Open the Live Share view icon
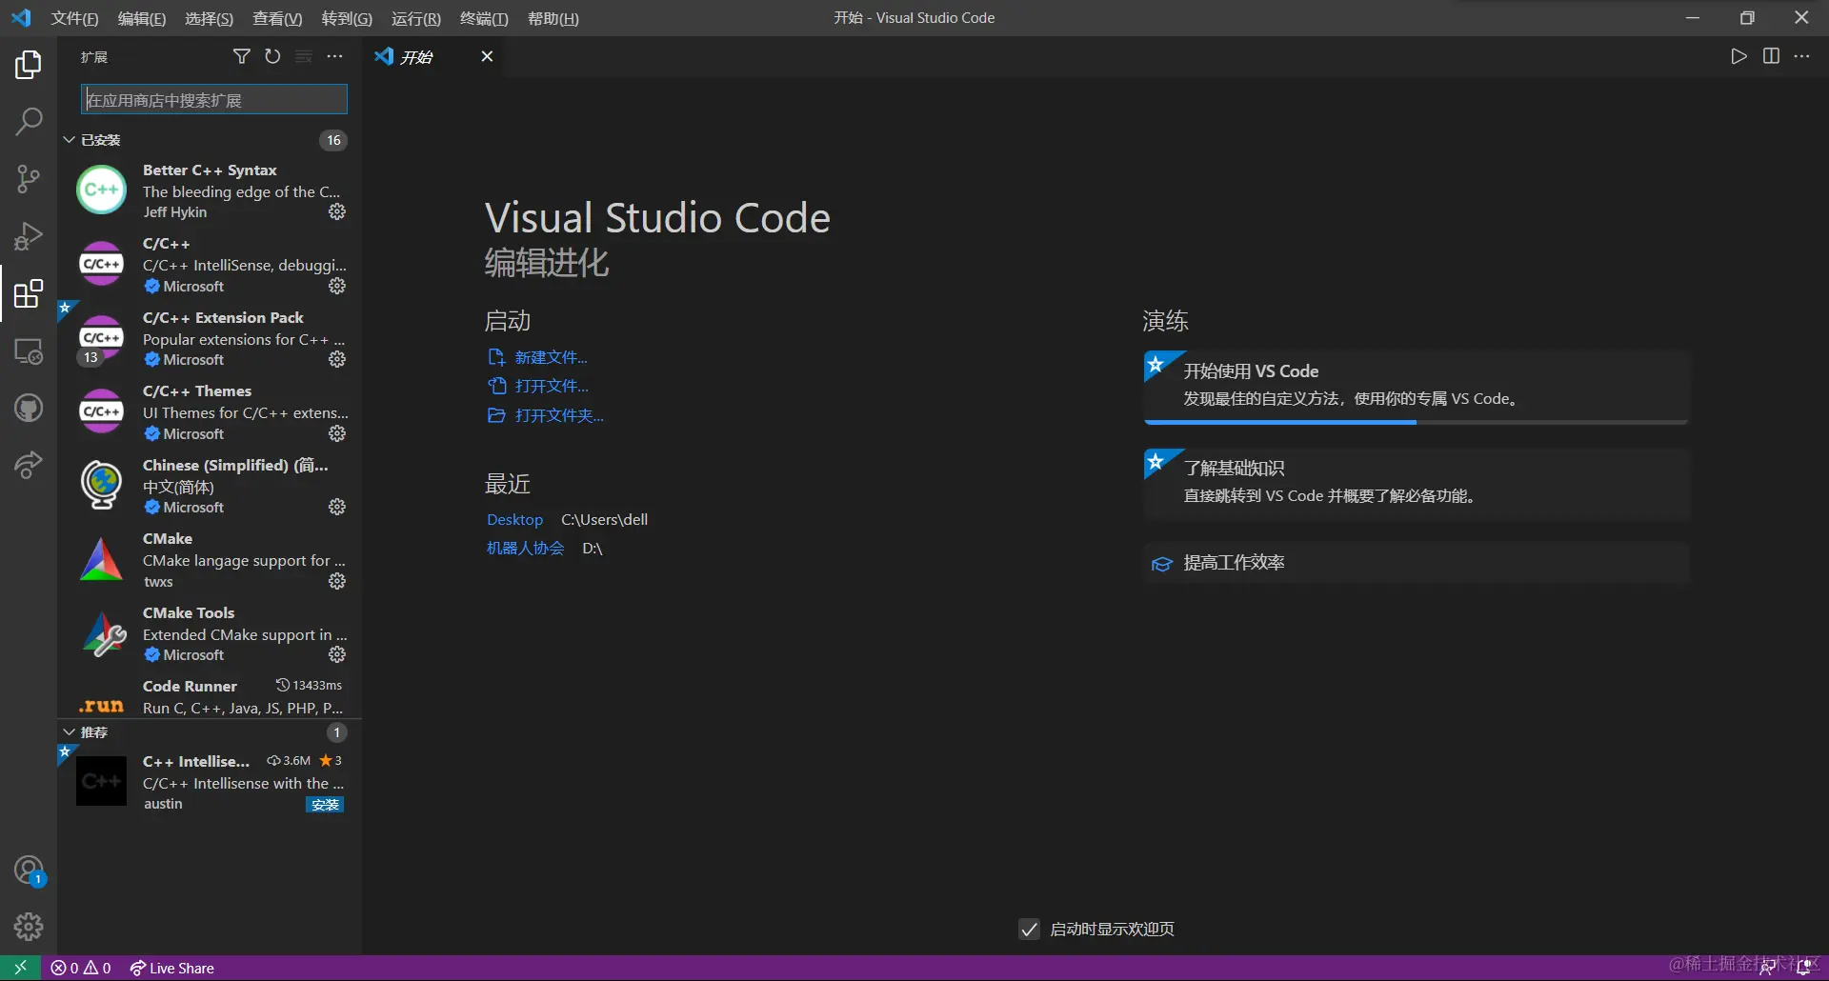The width and height of the screenshot is (1829, 981). [29, 465]
